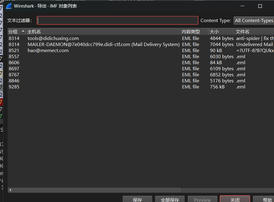This screenshot has height=202, width=274.
Task: Select packet 8697 entry
Action: pyautogui.click(x=141, y=69)
